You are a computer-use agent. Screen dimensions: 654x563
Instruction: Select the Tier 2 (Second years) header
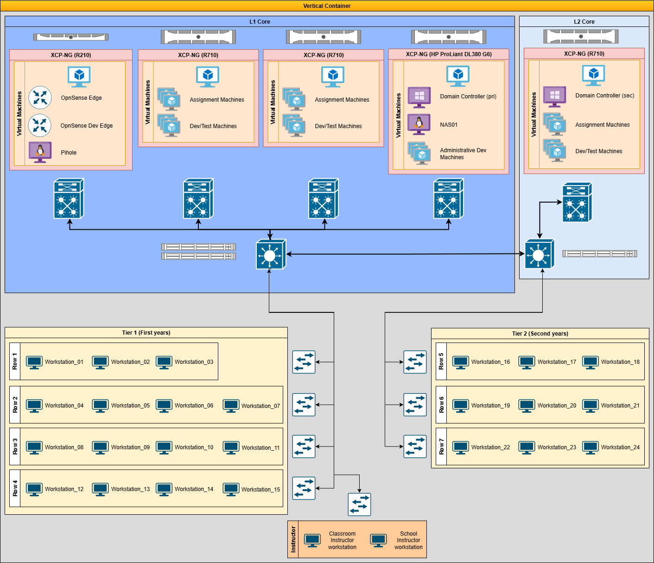pyautogui.click(x=540, y=334)
